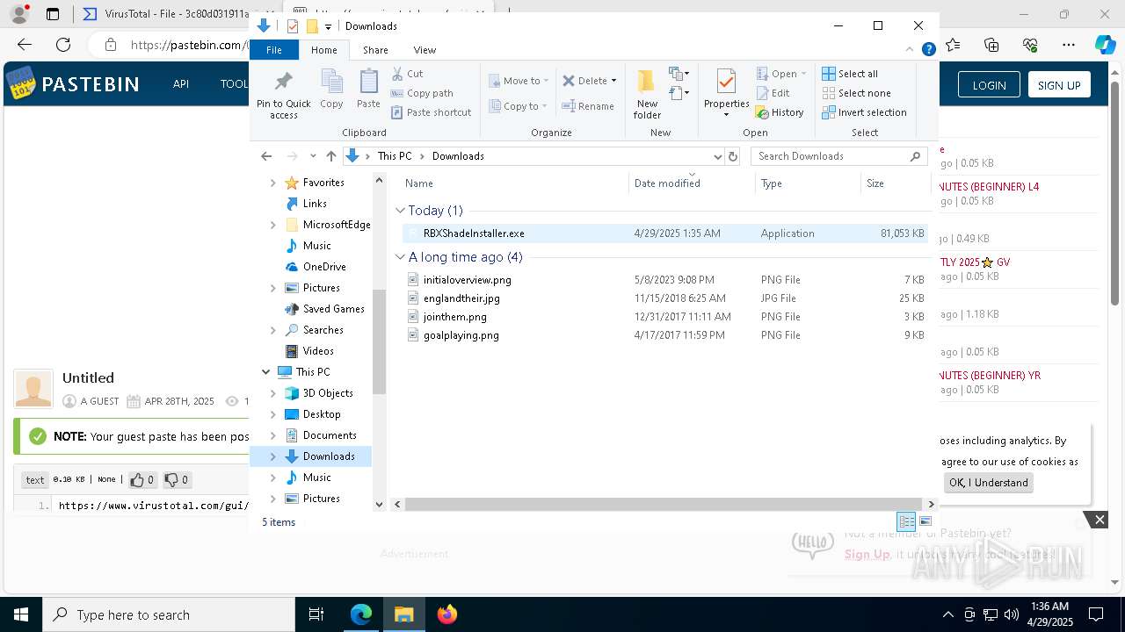The width and height of the screenshot is (1125, 632).
Task: Open Properties for selected file
Action: (726, 91)
